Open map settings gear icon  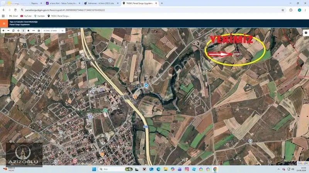(x=306, y=33)
